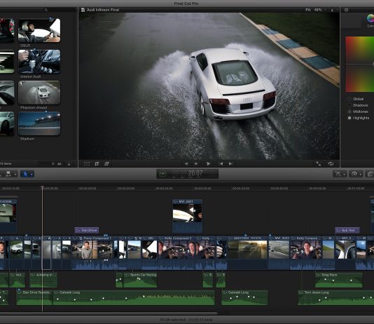This screenshot has height=324, width=374.
Task: Select the Interior Audi clip thumbnail
Action: (x=39, y=62)
